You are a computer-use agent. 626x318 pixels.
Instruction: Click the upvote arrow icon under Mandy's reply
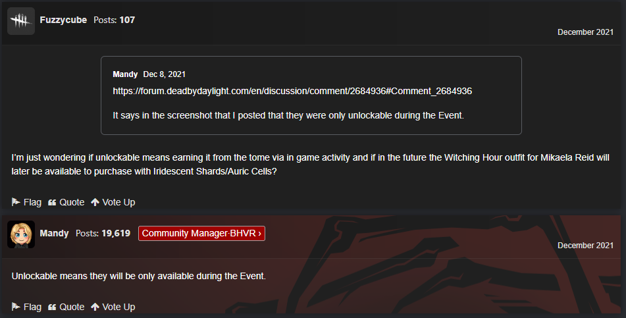click(x=95, y=307)
